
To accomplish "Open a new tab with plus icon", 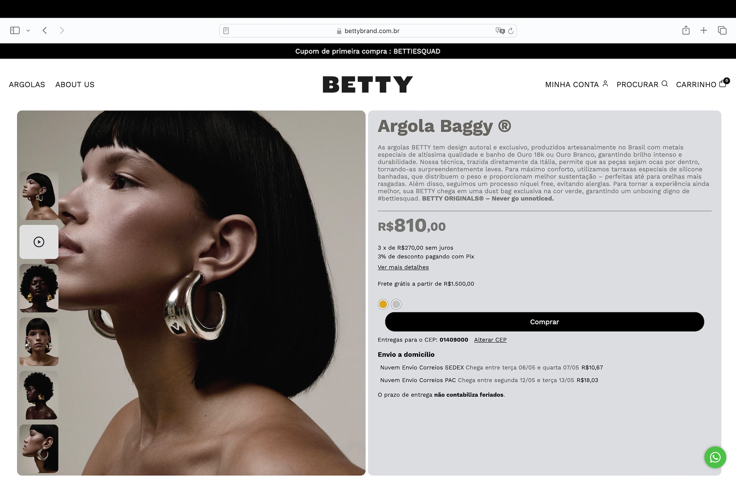I will click(x=704, y=30).
